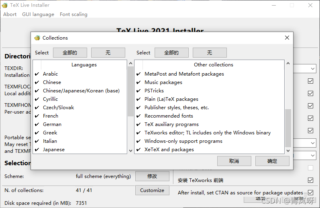The width and height of the screenshot is (320, 208).
Task: Click 修改 button beside Scheme
Action: 152,176
